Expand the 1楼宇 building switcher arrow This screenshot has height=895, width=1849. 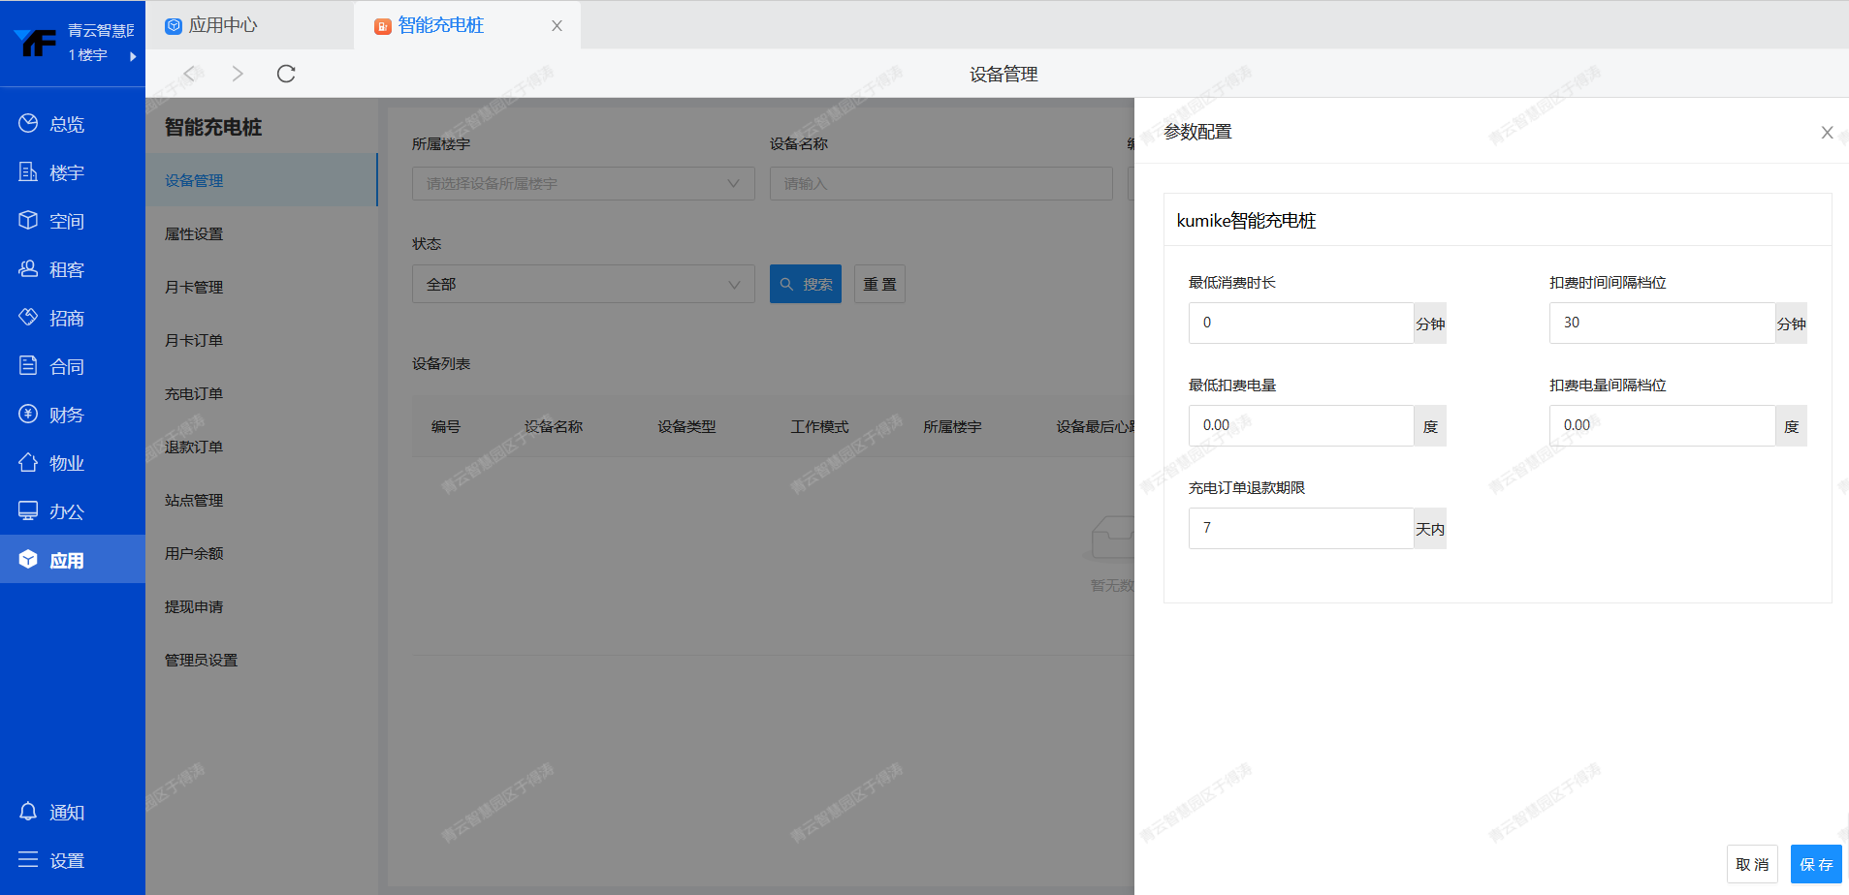133,56
